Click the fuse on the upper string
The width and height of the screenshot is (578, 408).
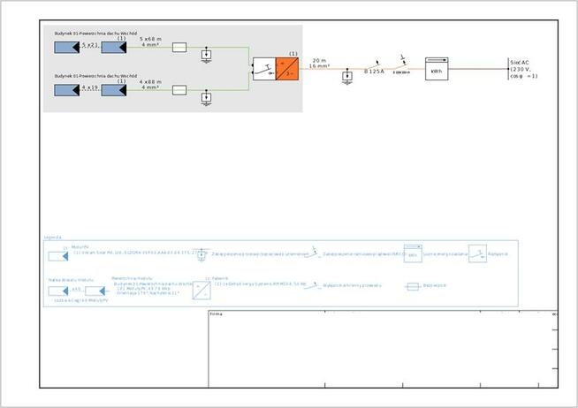coord(179,49)
